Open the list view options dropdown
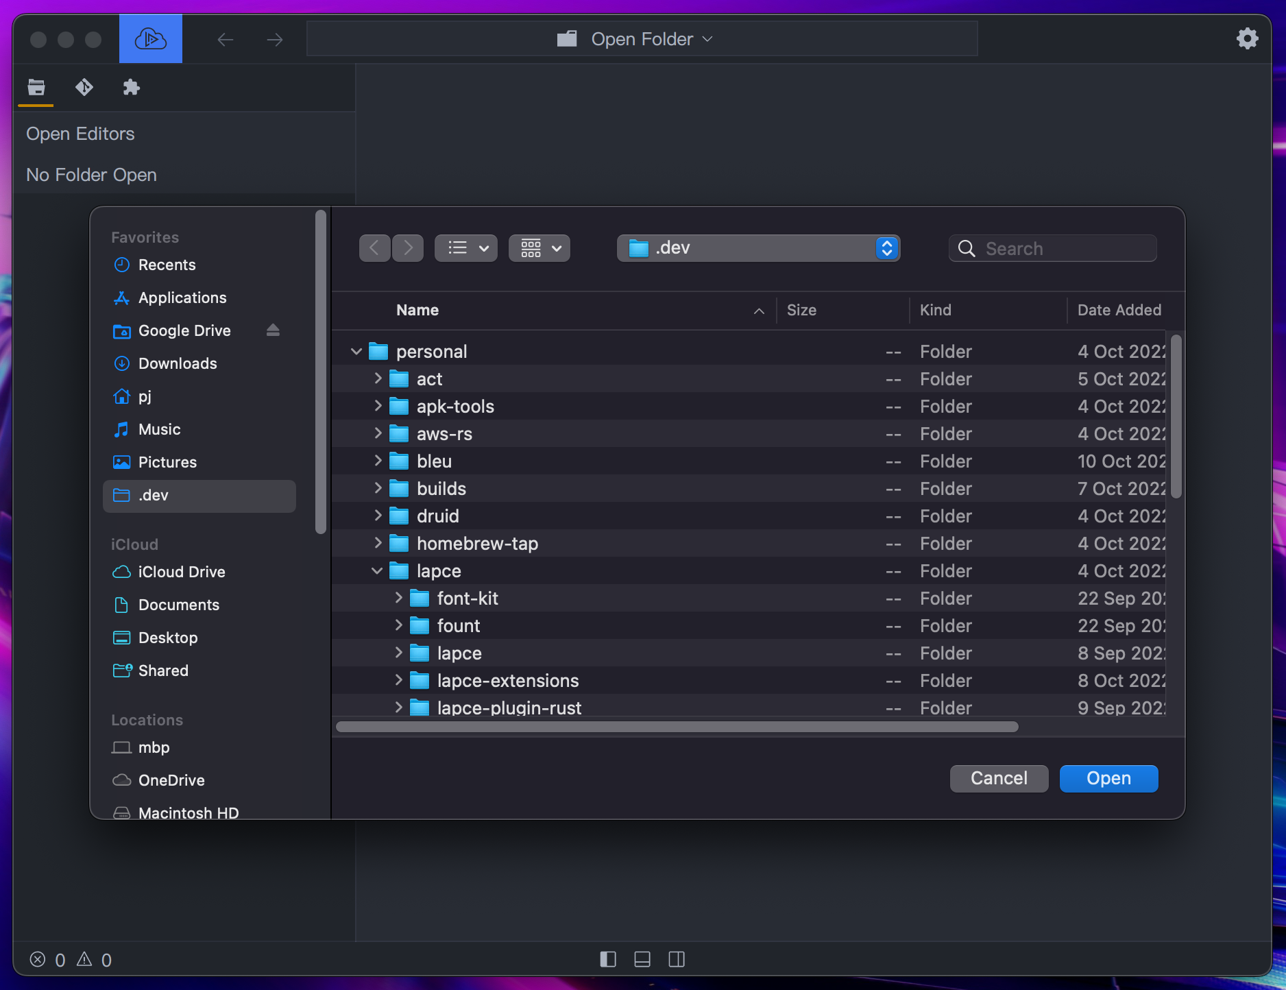This screenshot has width=1286, height=990. pos(466,248)
